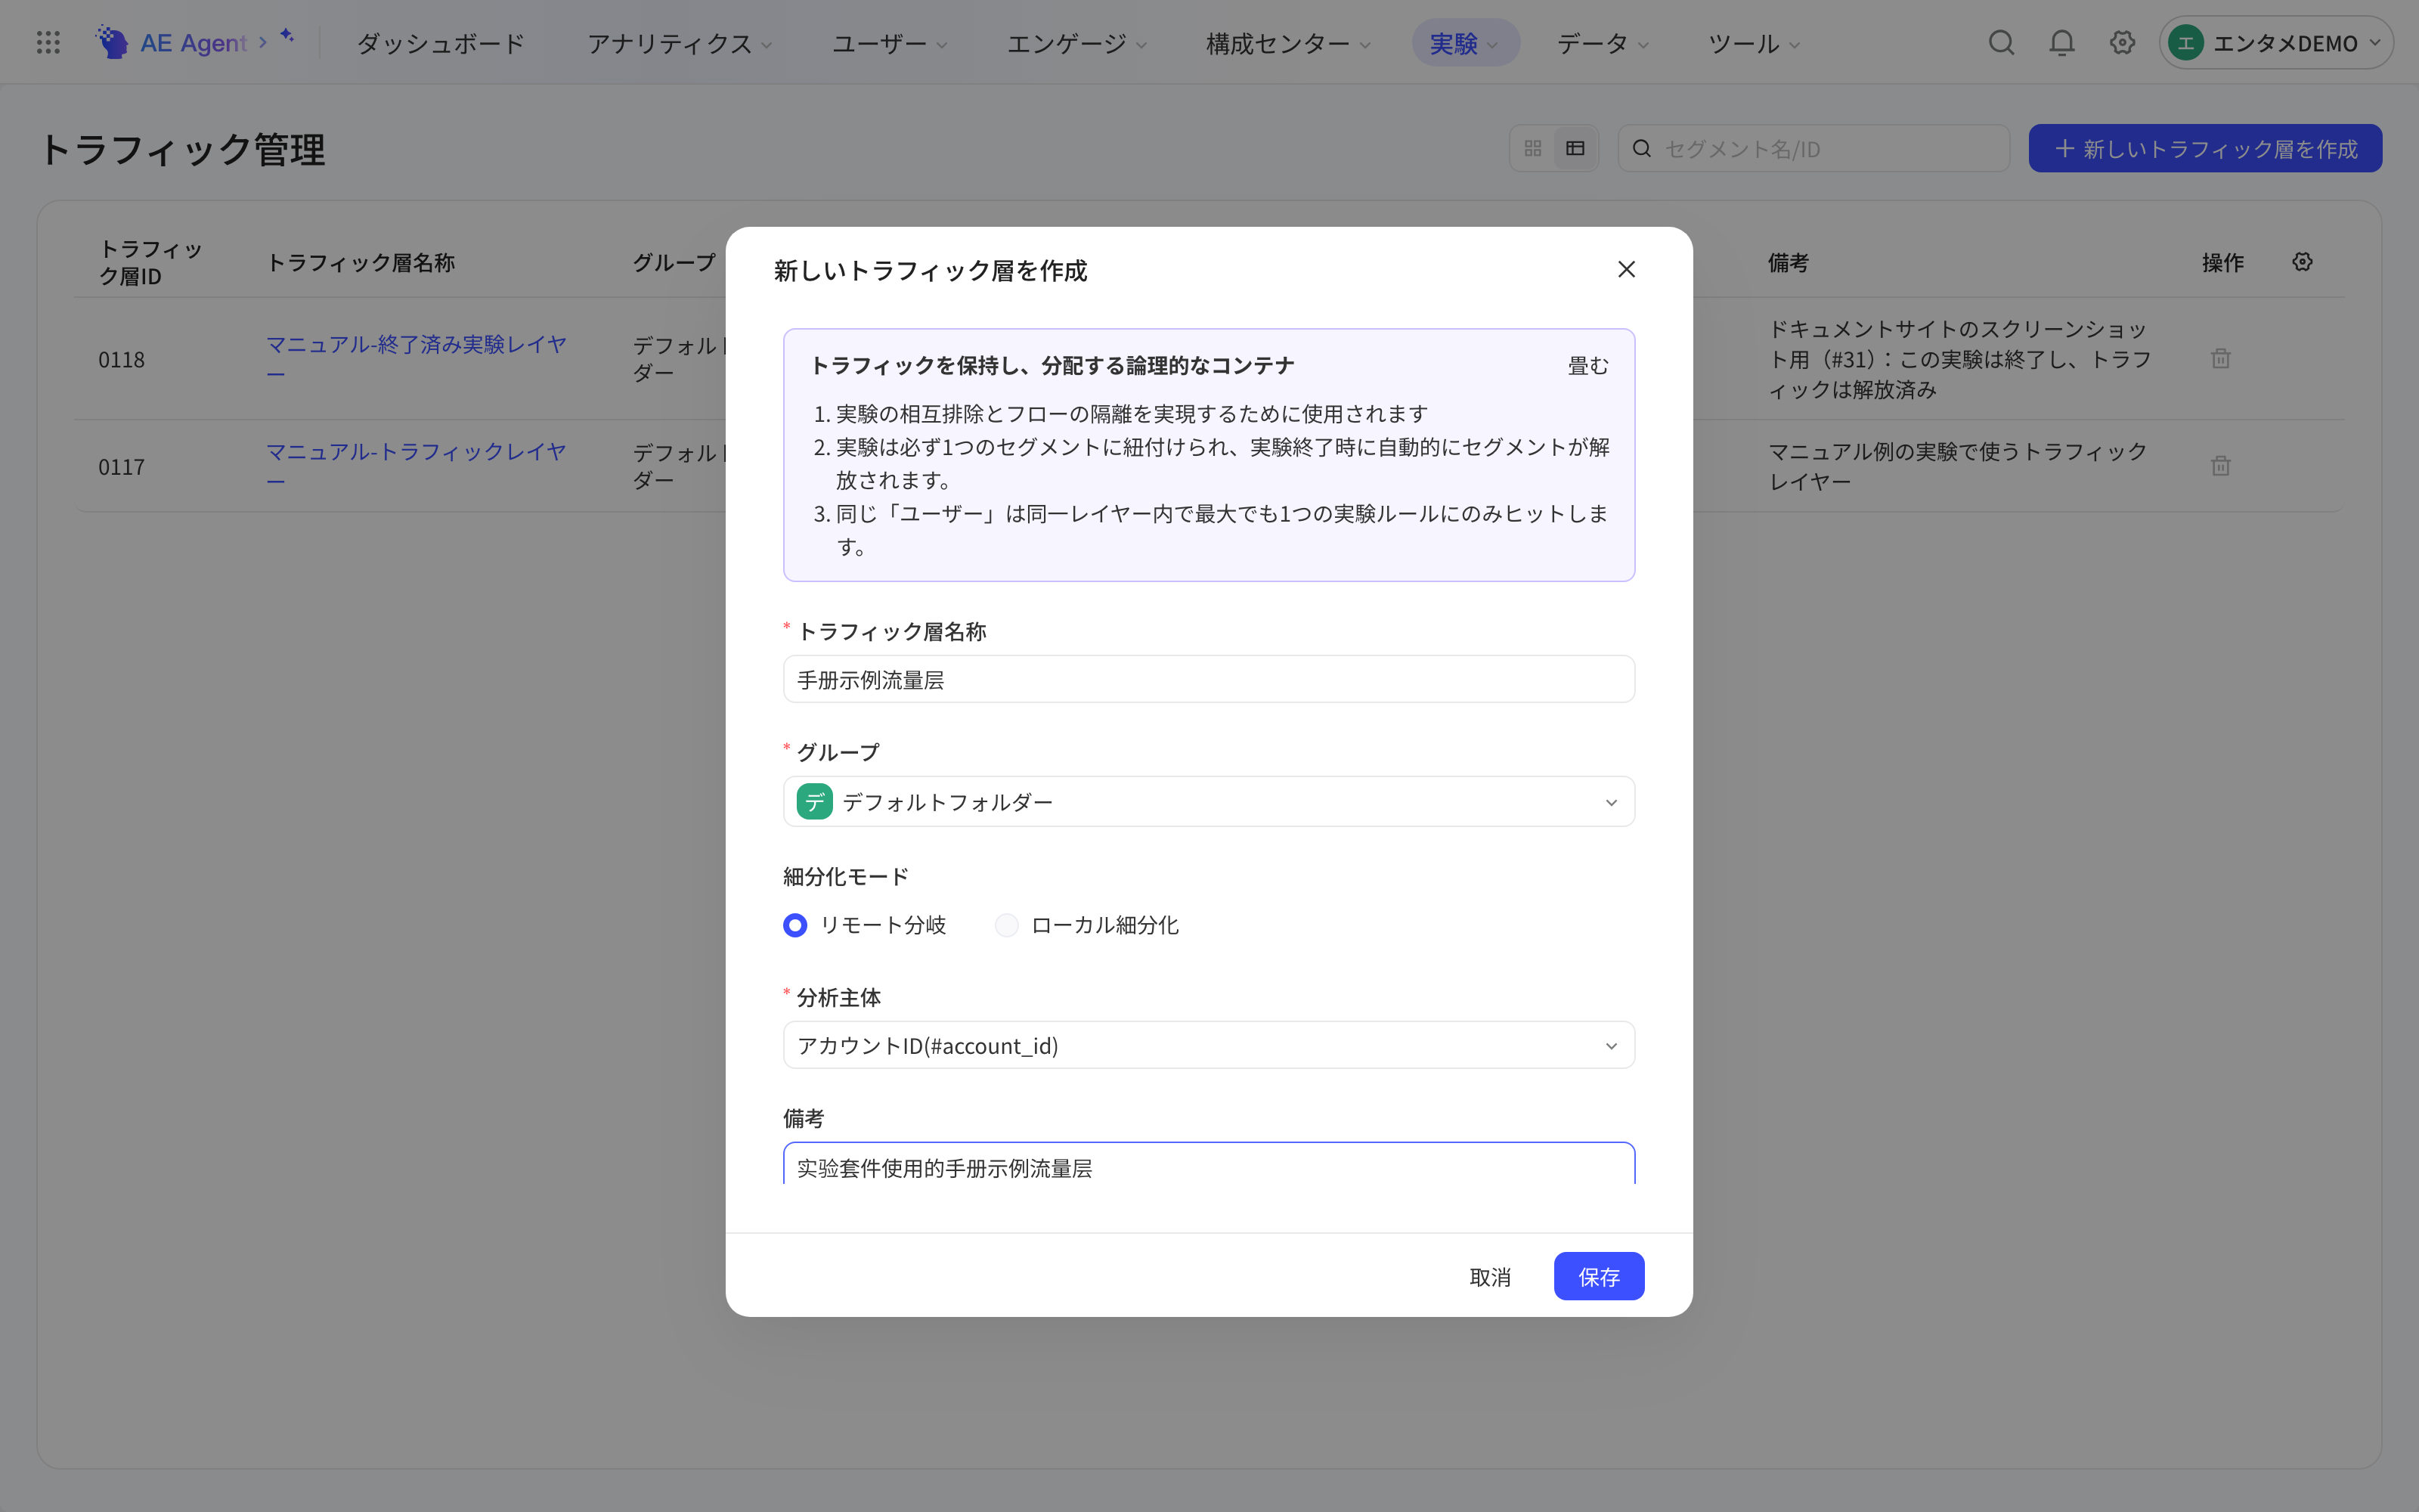Screen dimensions: 2419x1512
Task: Click the 備考 column header
Action: tap(1789, 262)
